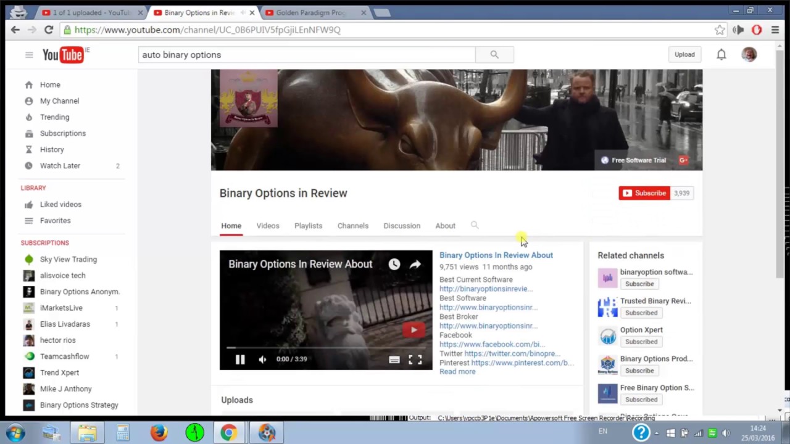Viewport: 790px width, 444px height.
Task: Select the Discussion channel tab
Action: (402, 226)
